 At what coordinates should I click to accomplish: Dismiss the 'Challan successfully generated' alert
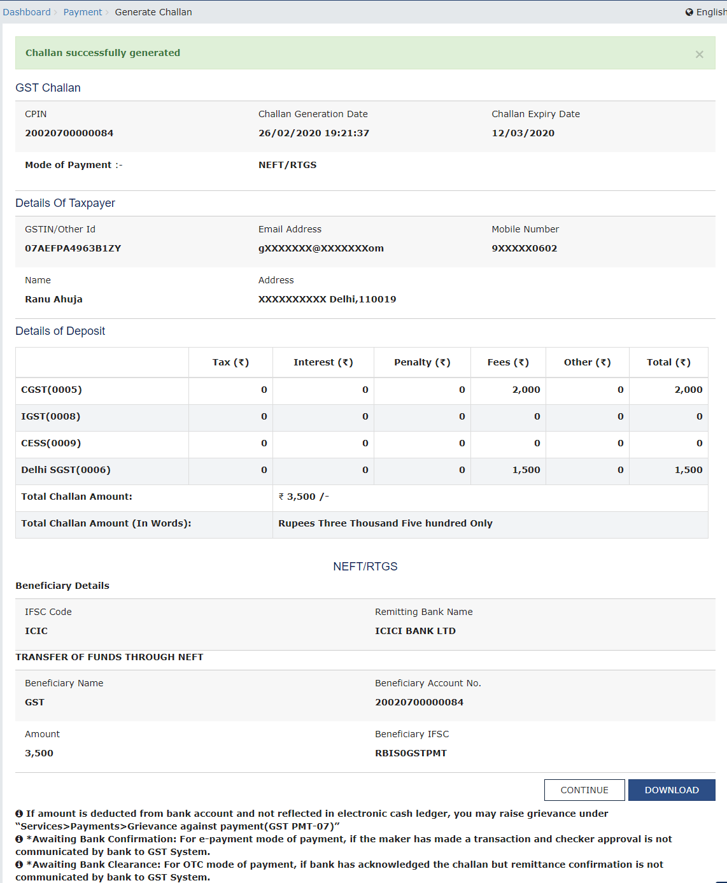coord(699,54)
